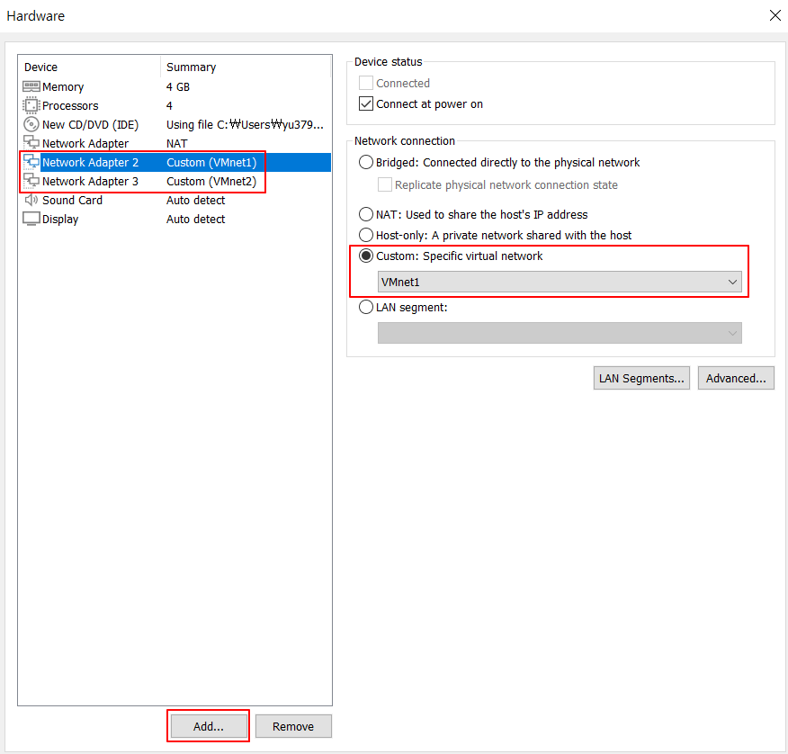788x754 pixels.
Task: Click the Remove button
Action: tap(293, 726)
